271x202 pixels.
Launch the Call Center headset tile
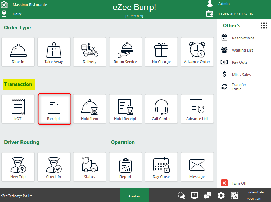161,109
